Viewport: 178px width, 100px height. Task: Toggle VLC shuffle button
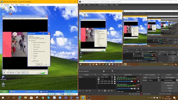[x=28, y=73]
